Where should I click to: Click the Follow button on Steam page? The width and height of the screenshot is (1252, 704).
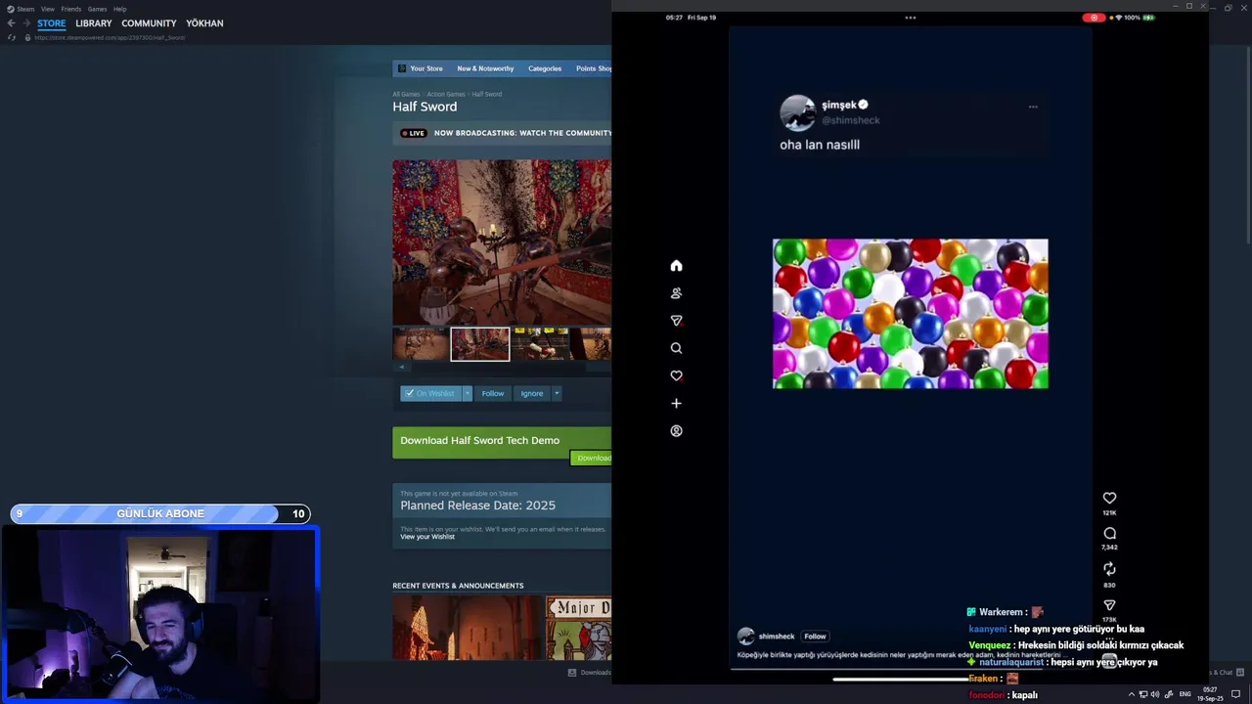493,393
